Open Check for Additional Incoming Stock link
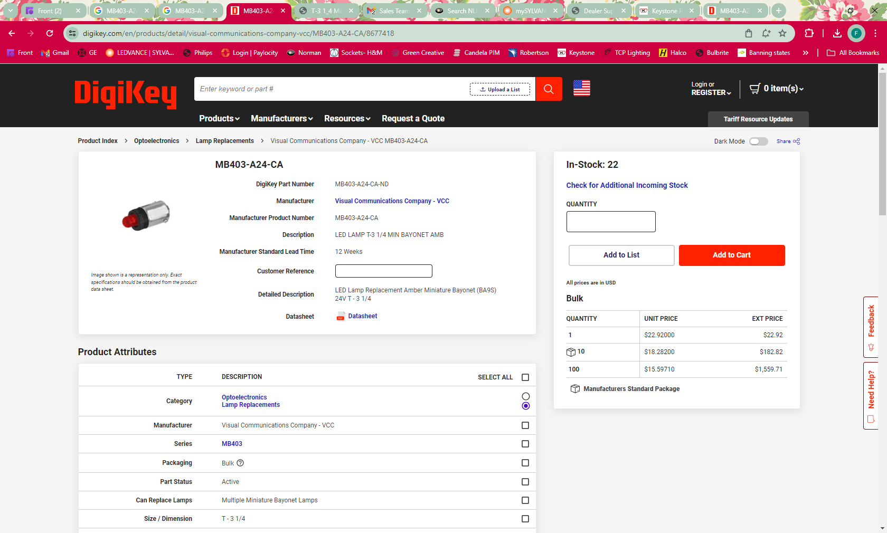Viewport: 887px width, 533px height. coord(627,185)
